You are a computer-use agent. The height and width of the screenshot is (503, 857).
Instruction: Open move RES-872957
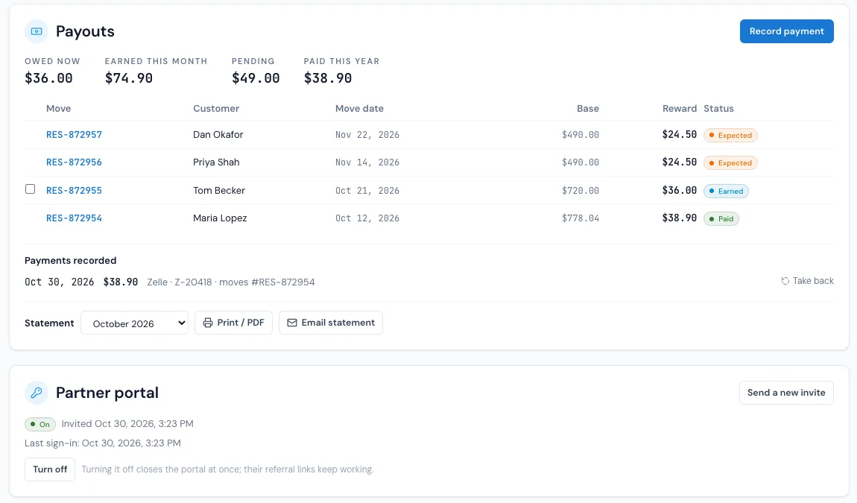[74, 134]
